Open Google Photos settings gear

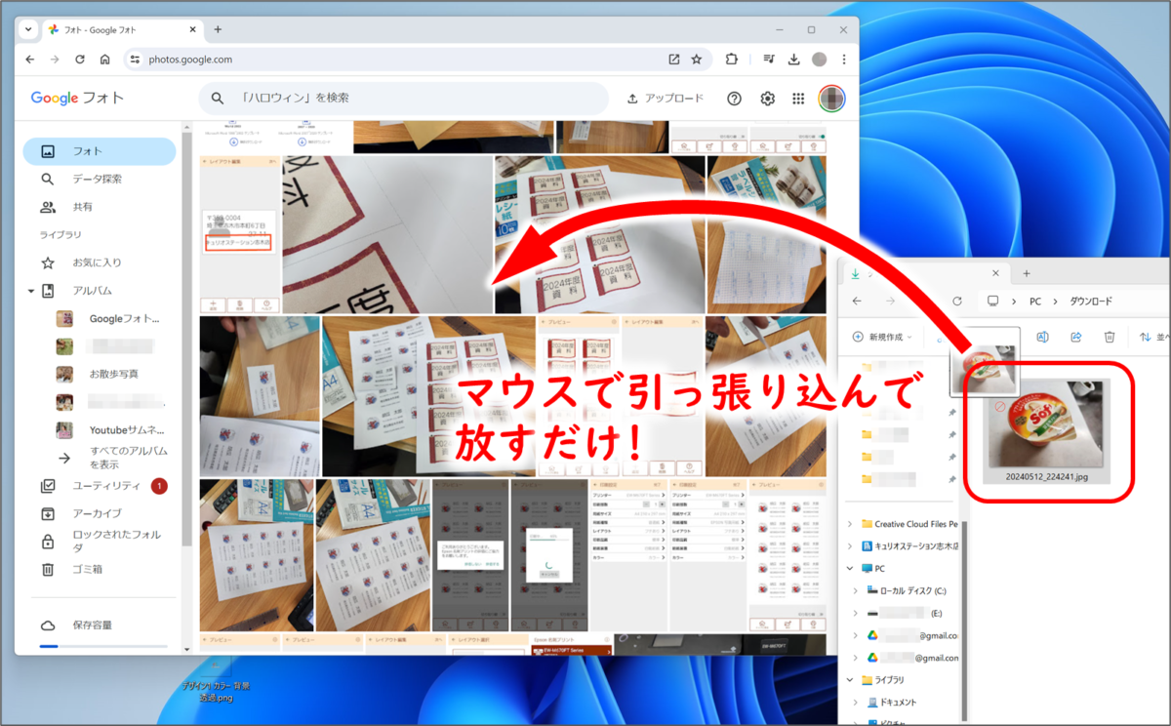tap(768, 99)
